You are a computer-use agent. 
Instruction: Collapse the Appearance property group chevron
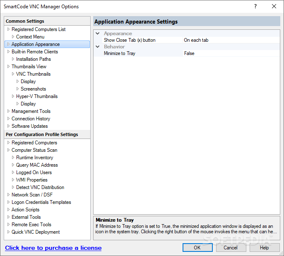tap(98, 33)
